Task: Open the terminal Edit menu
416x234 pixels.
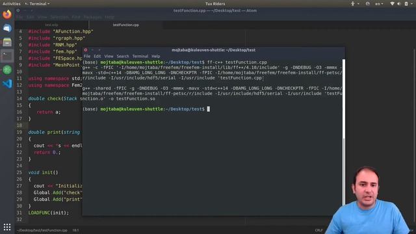Action: 97,57
